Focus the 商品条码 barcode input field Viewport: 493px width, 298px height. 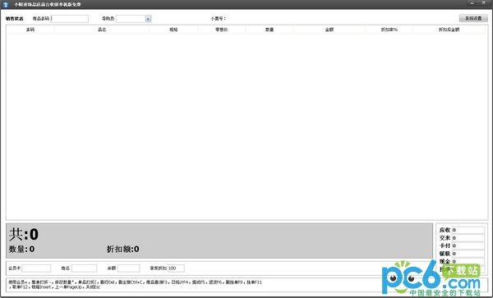tap(70, 19)
